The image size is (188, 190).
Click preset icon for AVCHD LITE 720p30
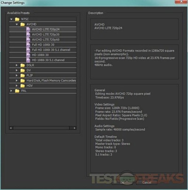(28, 35)
